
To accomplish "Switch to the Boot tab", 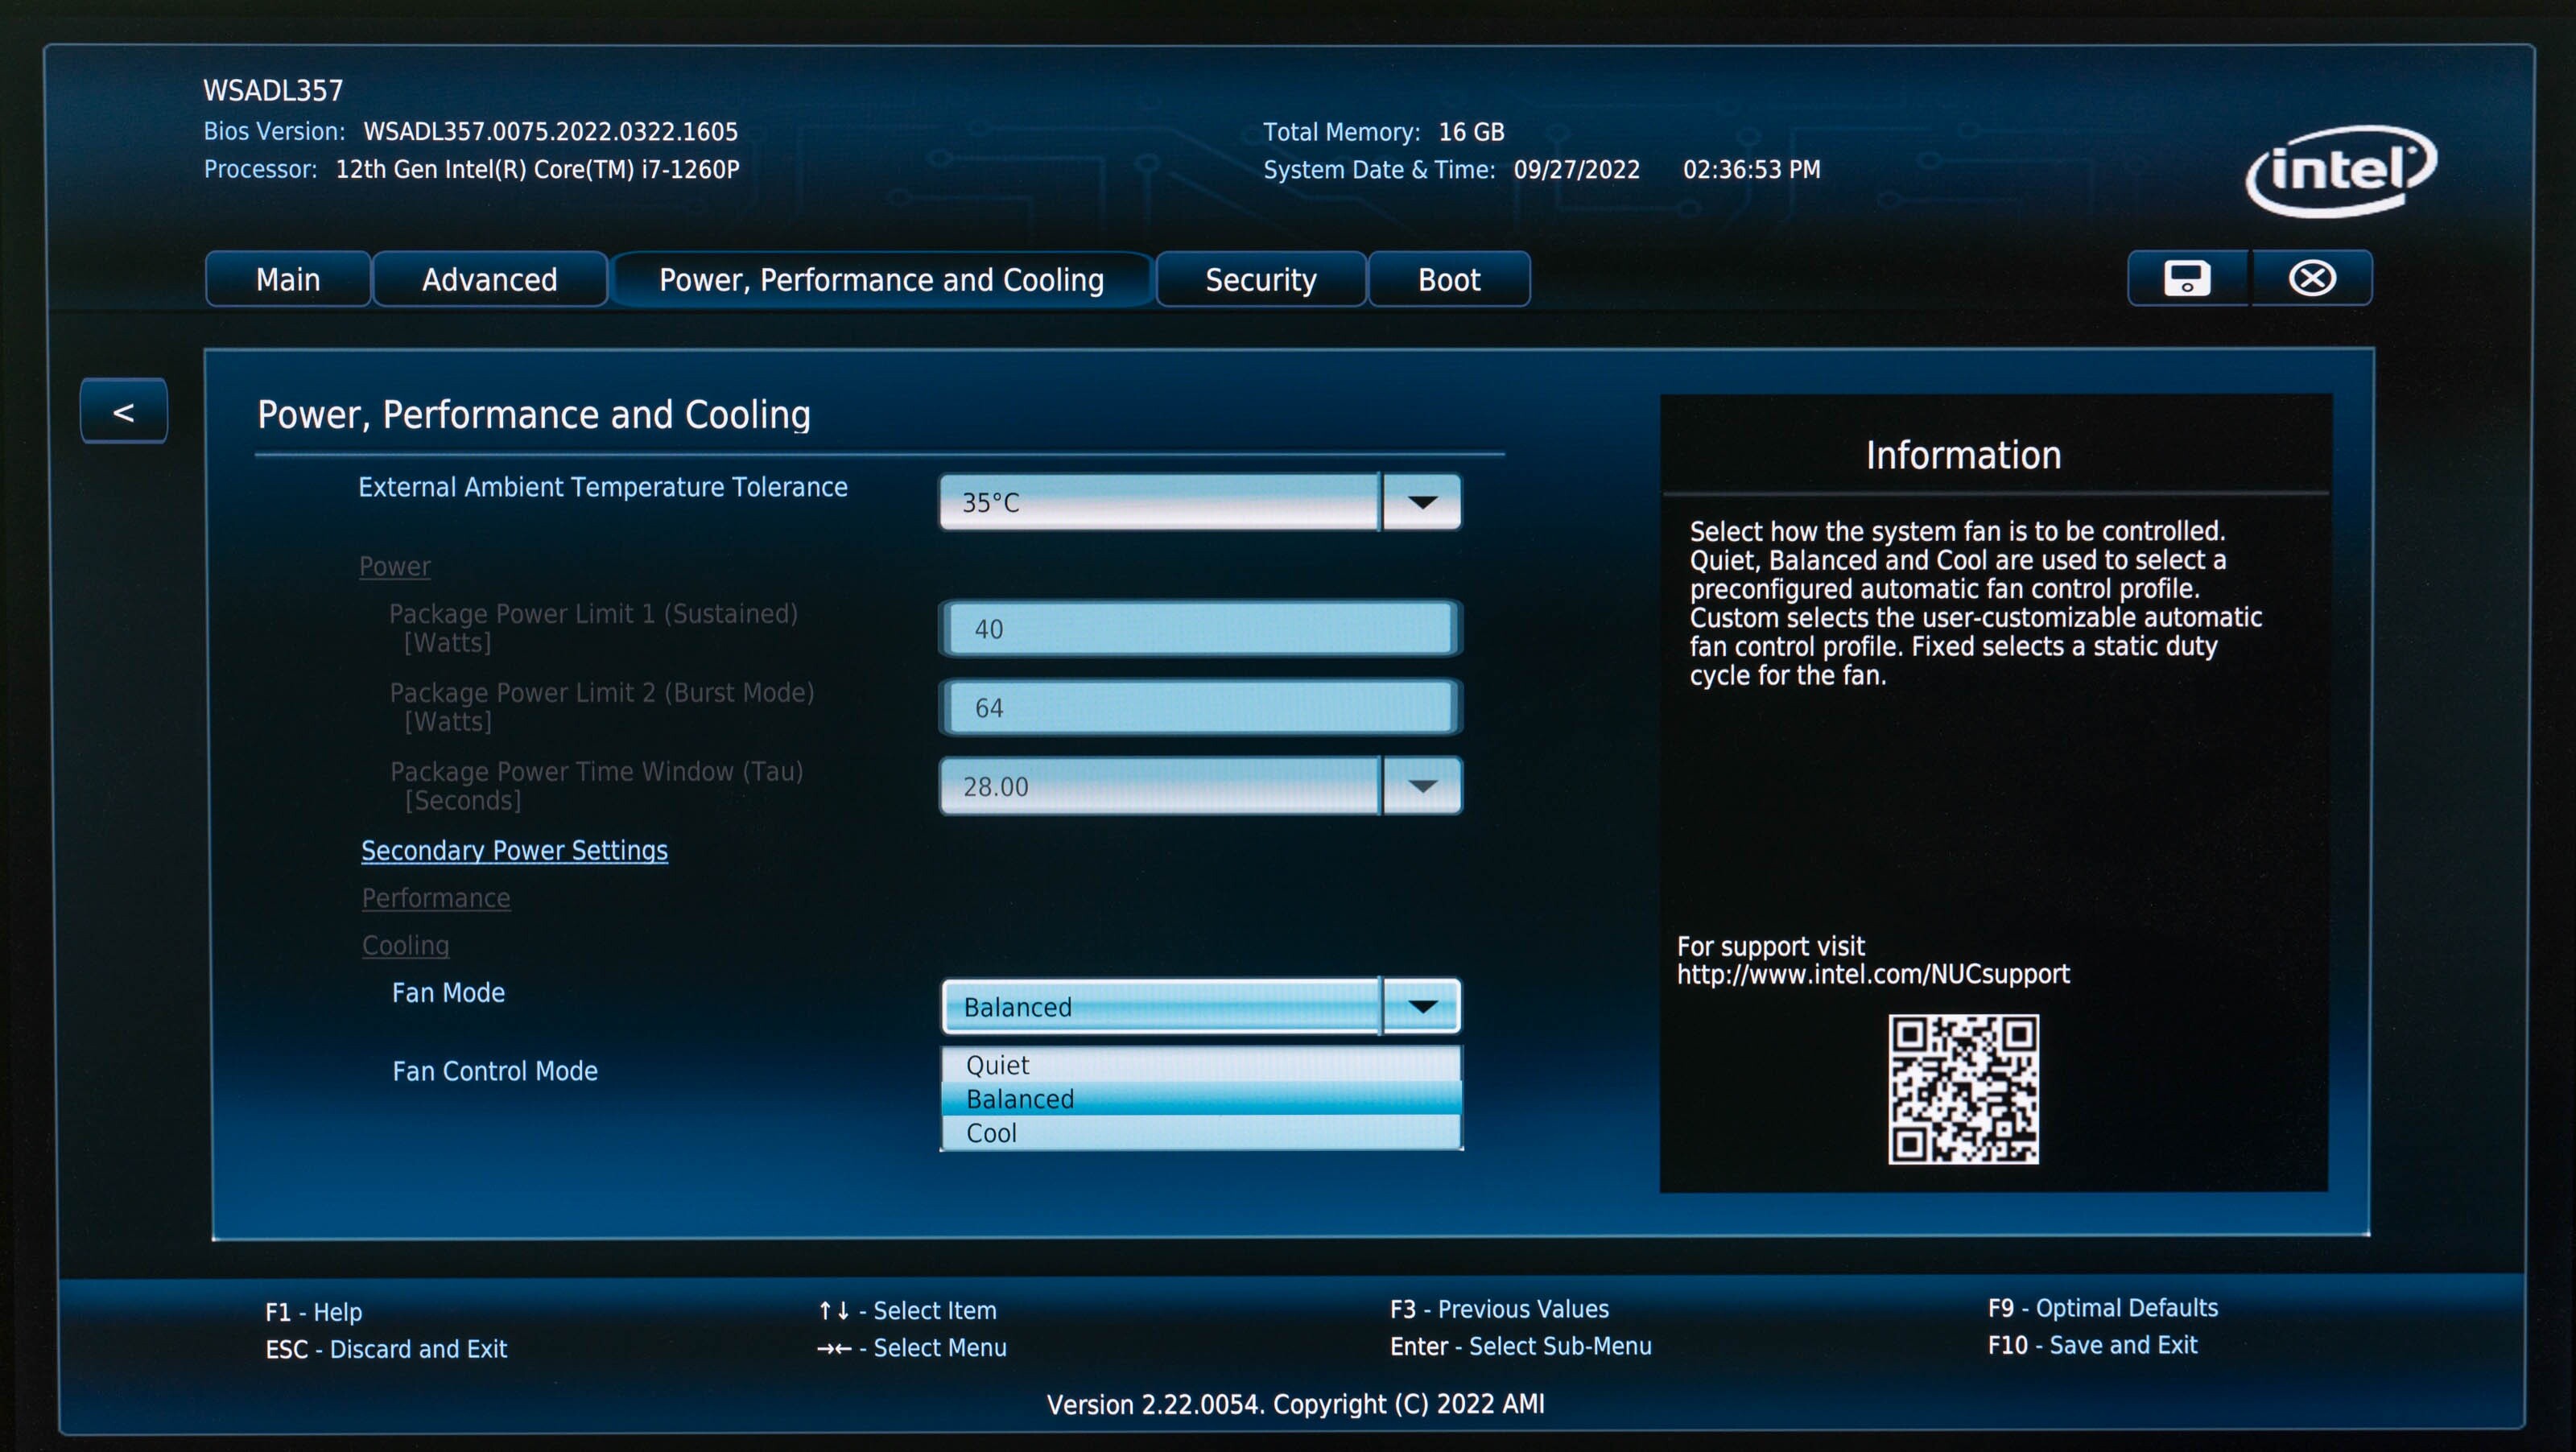I will tap(1448, 280).
